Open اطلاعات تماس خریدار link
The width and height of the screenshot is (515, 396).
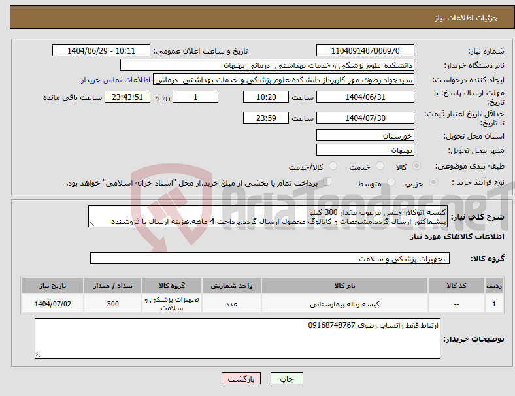tap(116, 80)
